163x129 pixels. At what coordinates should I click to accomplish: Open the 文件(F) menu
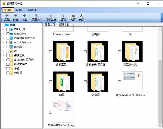pyautogui.click(x=8, y=10)
